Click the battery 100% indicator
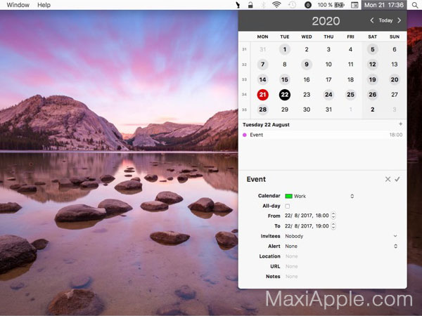Viewport: 422px width, 316px height. coord(331,5)
